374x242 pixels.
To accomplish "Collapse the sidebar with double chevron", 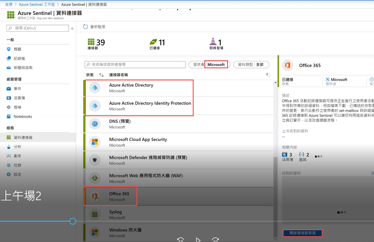I will [72, 29].
